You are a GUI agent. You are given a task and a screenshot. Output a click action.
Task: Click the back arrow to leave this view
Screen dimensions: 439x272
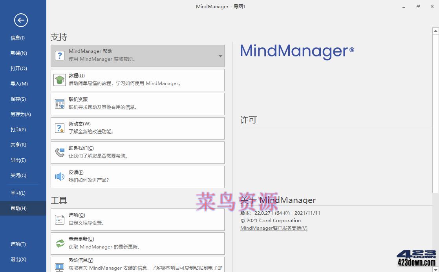(21, 20)
